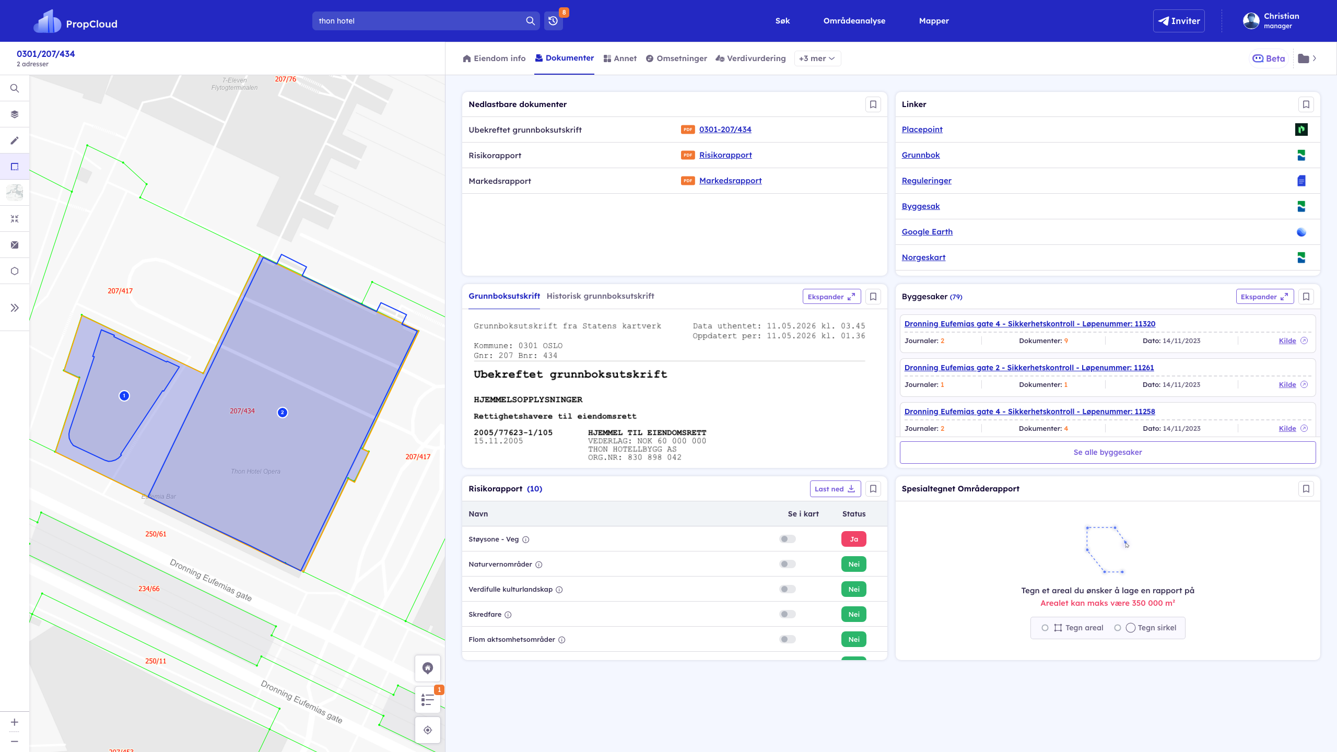
Task: Click the 0301/207/434 property heading
Action: (x=46, y=54)
